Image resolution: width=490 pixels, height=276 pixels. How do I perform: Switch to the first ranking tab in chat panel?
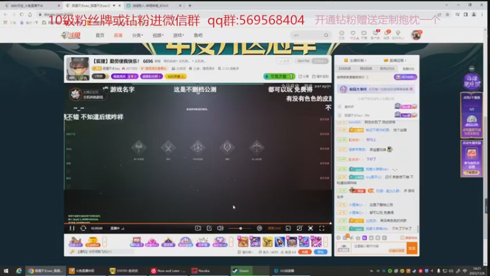click(x=345, y=69)
